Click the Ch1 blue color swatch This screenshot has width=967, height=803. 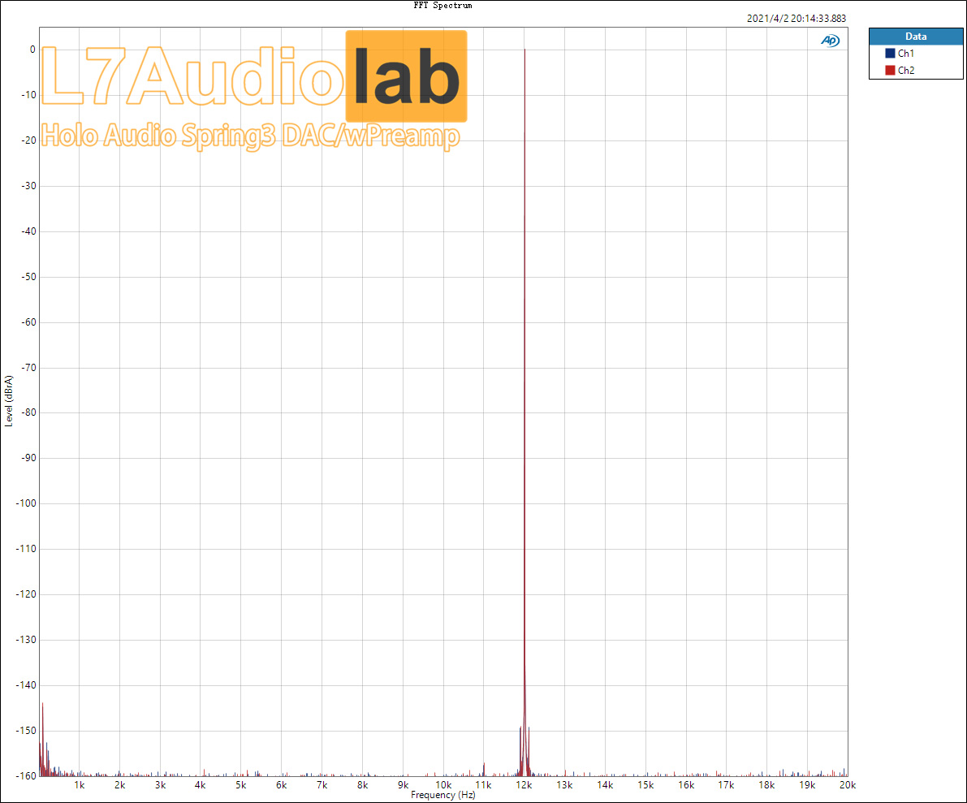pos(890,53)
